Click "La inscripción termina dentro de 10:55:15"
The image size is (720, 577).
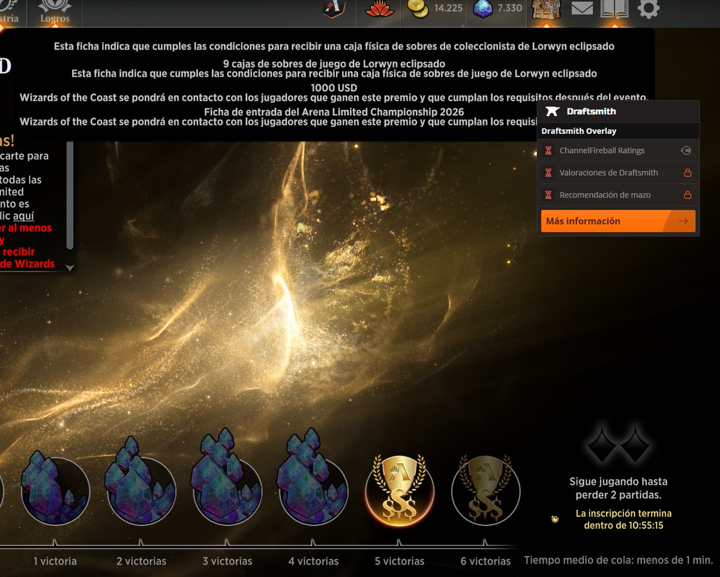tap(623, 519)
